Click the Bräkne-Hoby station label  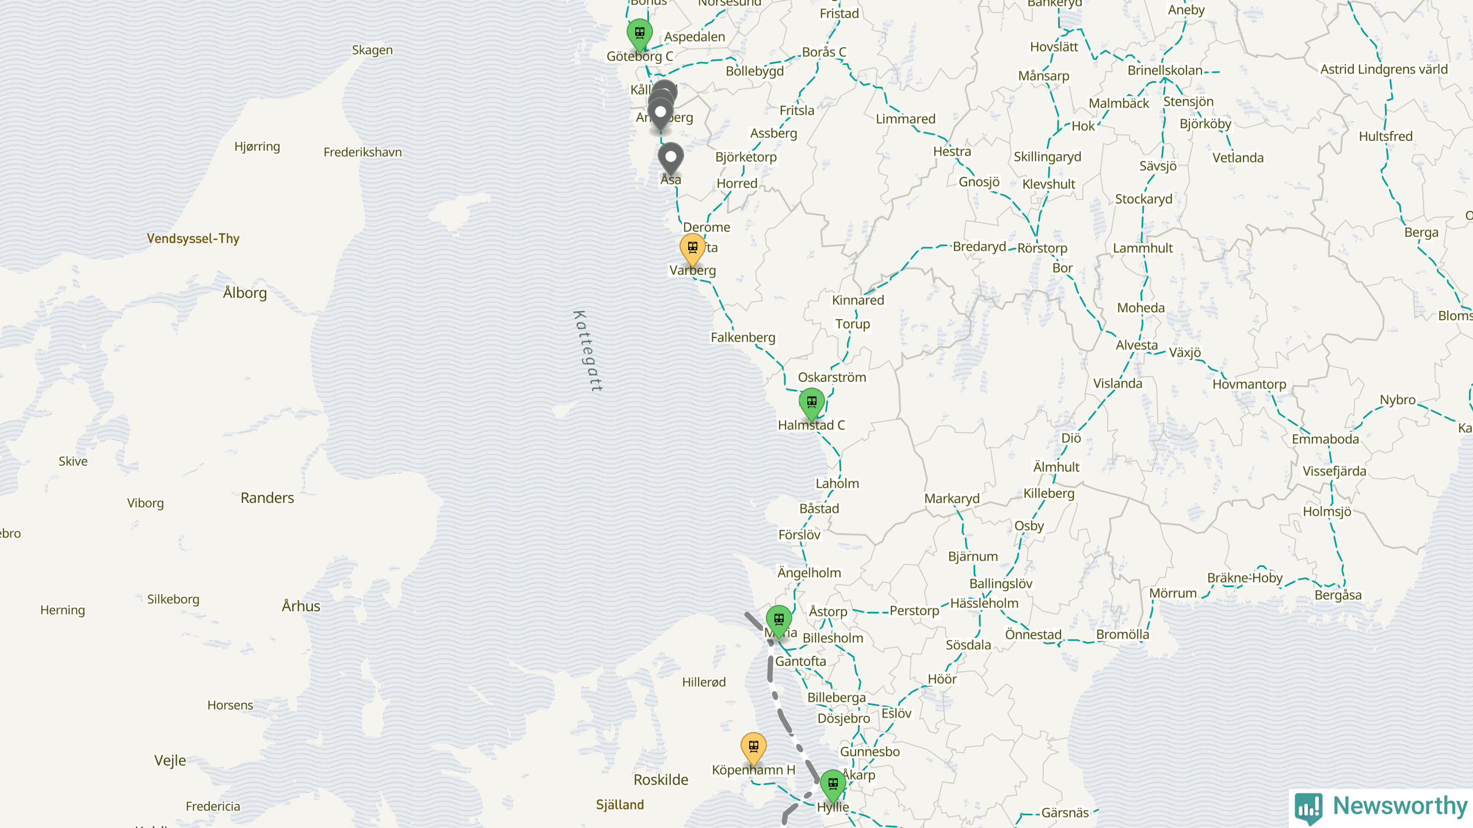[x=1245, y=578]
